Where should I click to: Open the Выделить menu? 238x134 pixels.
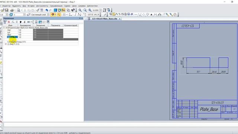(x=16, y=6)
